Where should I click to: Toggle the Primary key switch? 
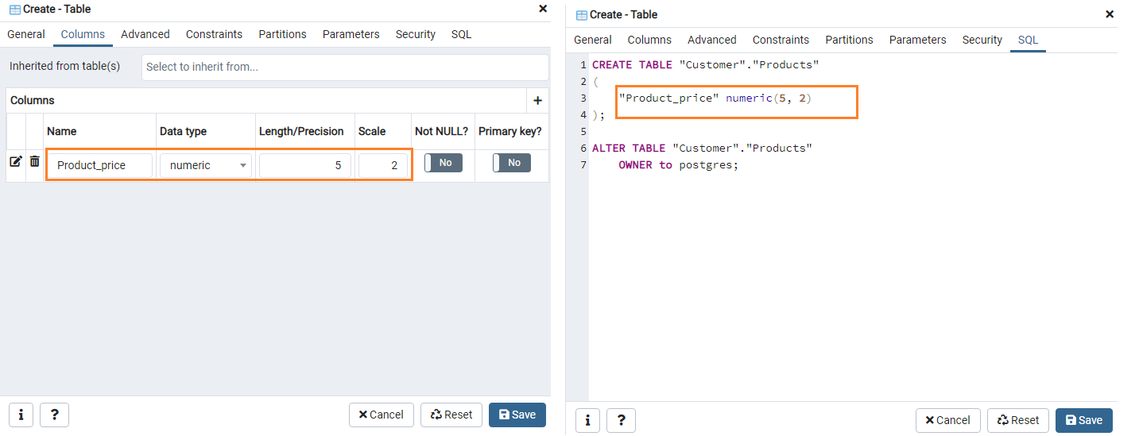[511, 163]
